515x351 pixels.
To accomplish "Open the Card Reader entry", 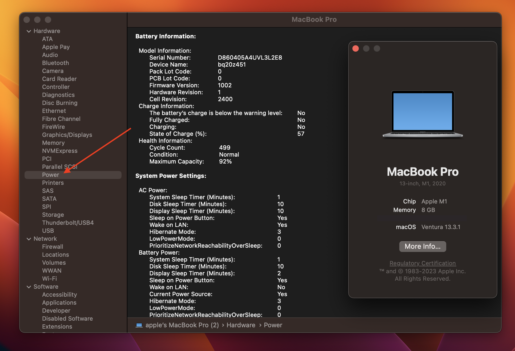I will pyautogui.click(x=59, y=79).
